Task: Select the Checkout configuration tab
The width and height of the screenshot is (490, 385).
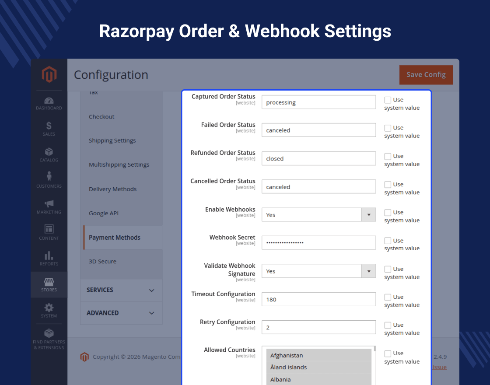Action: (101, 116)
